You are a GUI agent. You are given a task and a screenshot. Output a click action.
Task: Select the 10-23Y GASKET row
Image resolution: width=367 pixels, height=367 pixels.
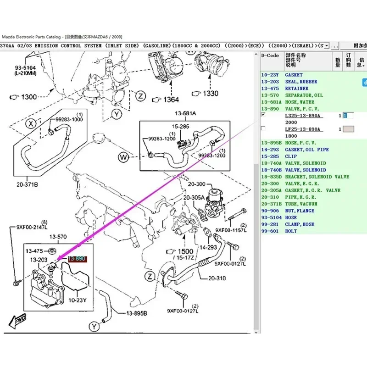[314, 75]
